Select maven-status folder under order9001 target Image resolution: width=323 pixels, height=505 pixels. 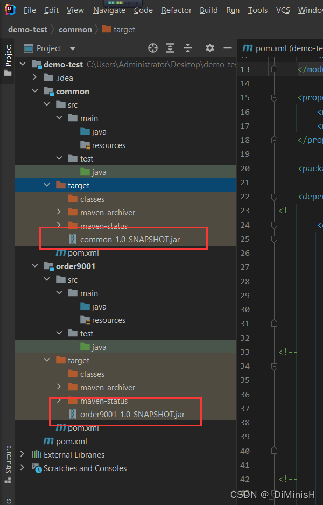pos(125,401)
